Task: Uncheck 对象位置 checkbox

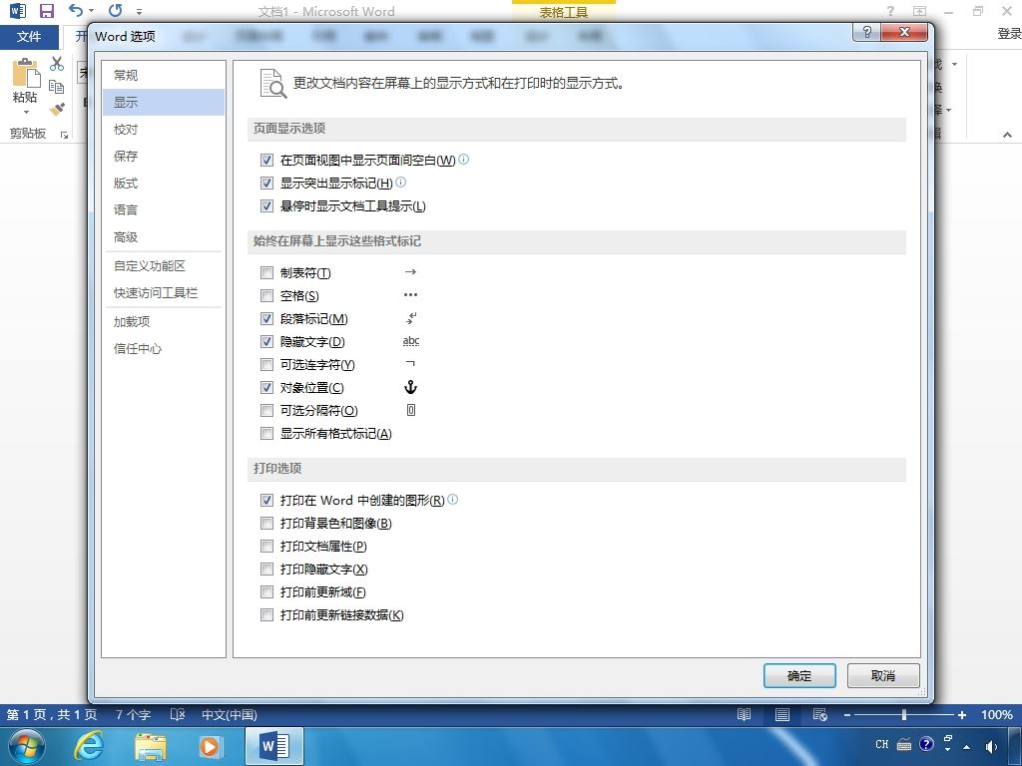Action: pos(266,388)
